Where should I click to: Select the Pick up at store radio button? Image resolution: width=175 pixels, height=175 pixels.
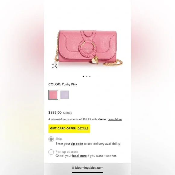(51, 152)
